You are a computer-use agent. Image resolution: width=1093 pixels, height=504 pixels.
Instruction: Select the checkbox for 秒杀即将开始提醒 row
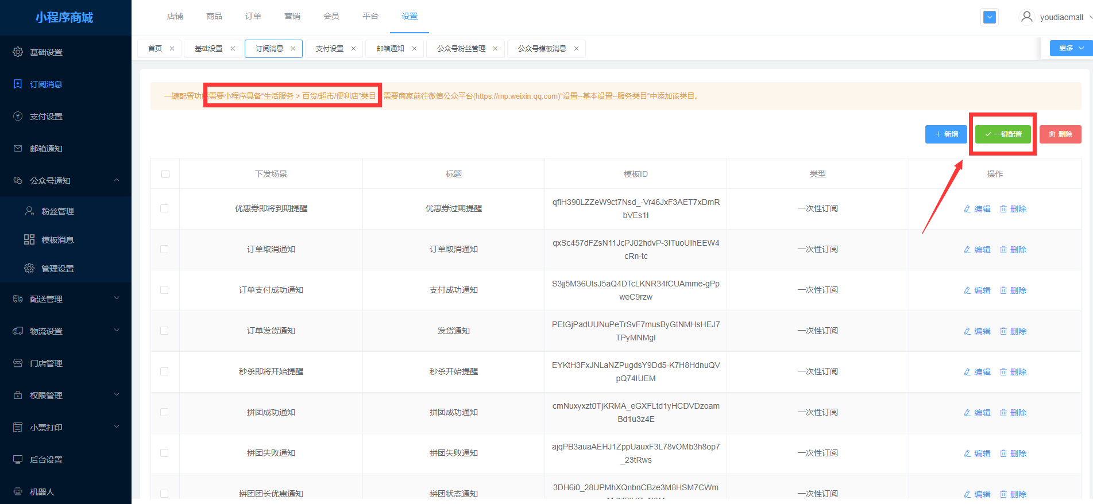tap(164, 371)
